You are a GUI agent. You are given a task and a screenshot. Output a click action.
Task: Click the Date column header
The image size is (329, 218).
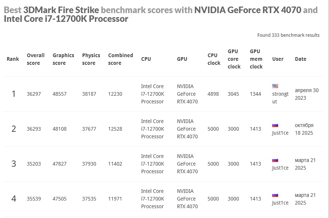click(x=300, y=59)
